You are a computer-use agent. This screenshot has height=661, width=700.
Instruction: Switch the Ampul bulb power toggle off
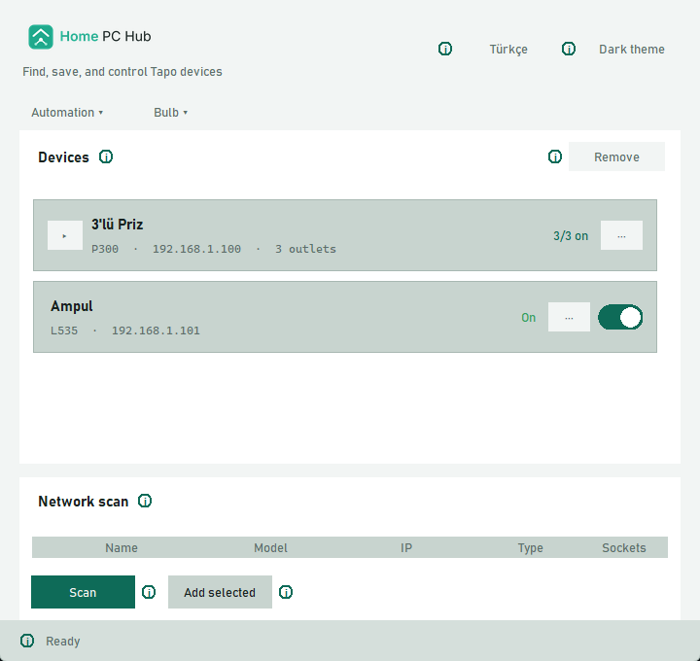tap(620, 317)
